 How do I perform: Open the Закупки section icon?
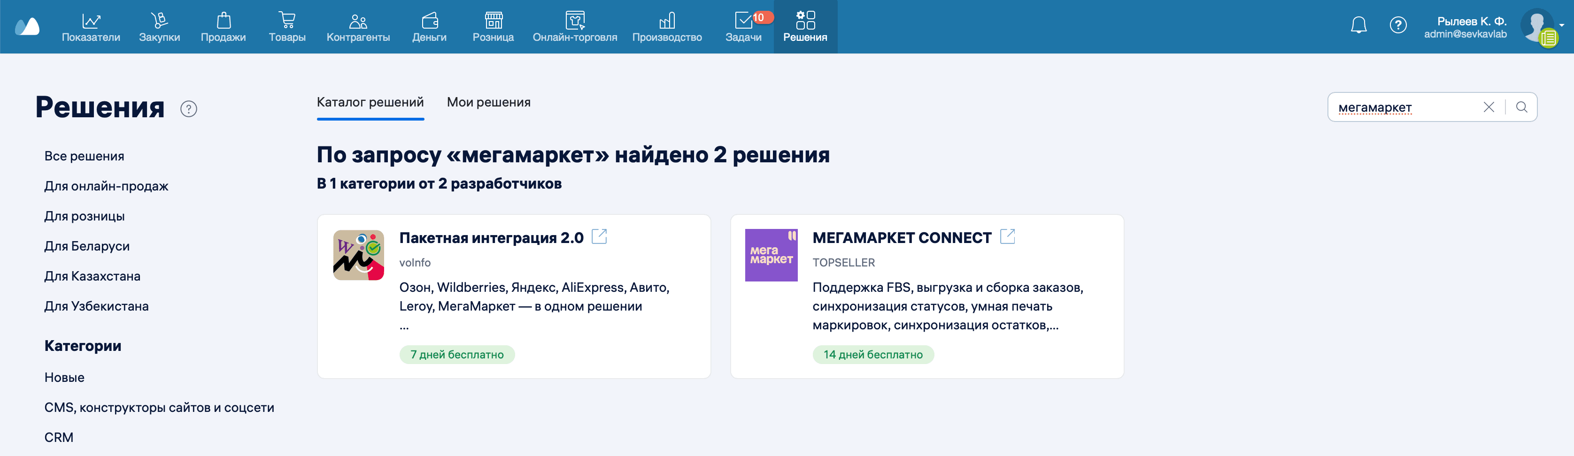[159, 20]
